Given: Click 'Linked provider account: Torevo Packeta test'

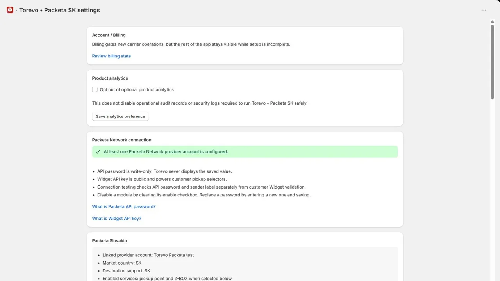Looking at the screenshot, I should tap(148, 255).
